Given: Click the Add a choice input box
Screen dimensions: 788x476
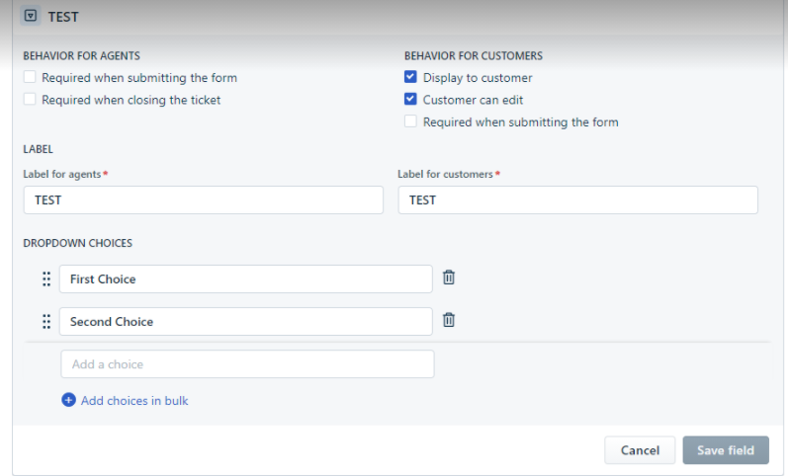Looking at the screenshot, I should 247,364.
